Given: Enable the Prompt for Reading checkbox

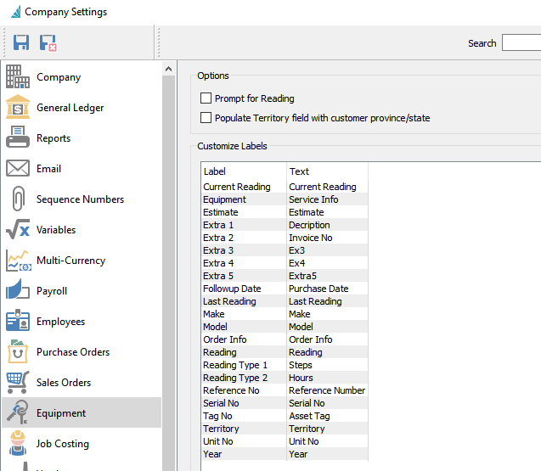Looking at the screenshot, I should coord(206,98).
